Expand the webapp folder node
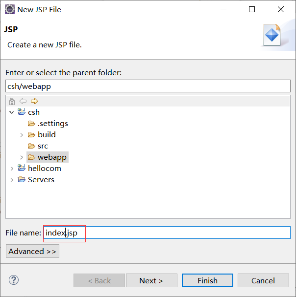This screenshot has height=297, width=296. pyautogui.click(x=22, y=157)
